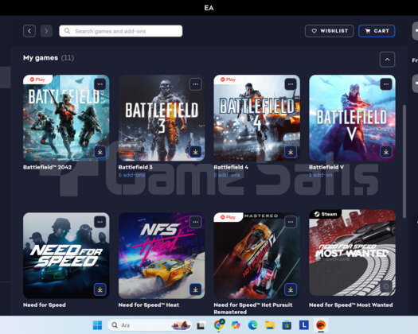
Task: Open Microsoft Edge from taskbar
Action: point(252,325)
